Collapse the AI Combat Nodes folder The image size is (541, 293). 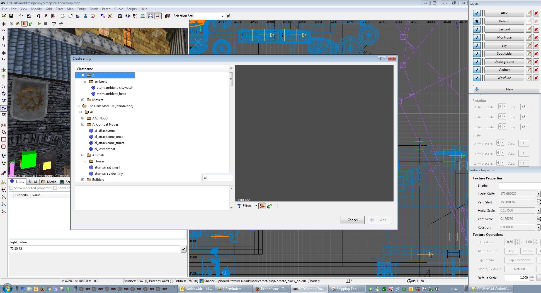[x=83, y=124]
